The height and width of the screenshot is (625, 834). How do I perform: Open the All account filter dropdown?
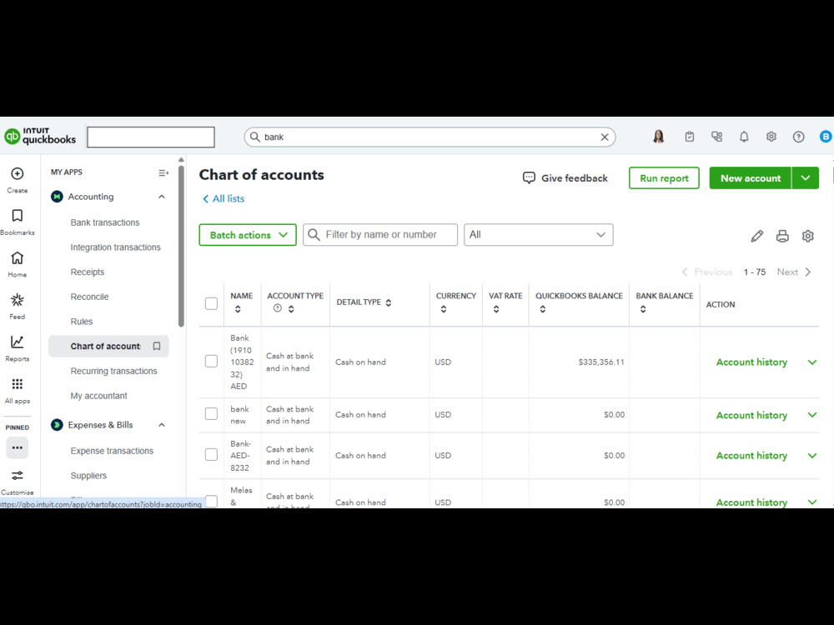point(538,235)
